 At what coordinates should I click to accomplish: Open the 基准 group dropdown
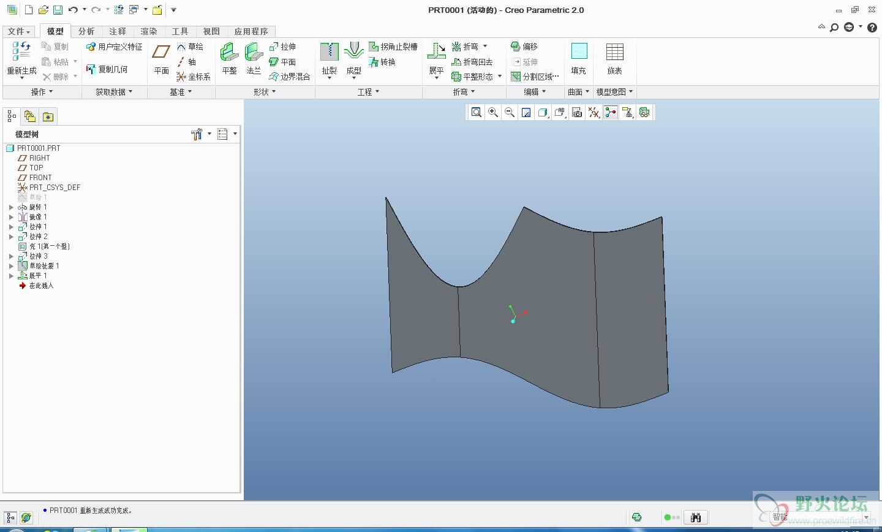[x=181, y=92]
